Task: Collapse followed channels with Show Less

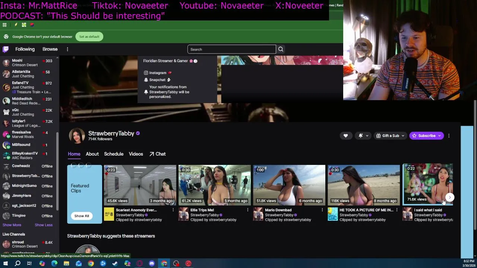Action: (x=44, y=225)
